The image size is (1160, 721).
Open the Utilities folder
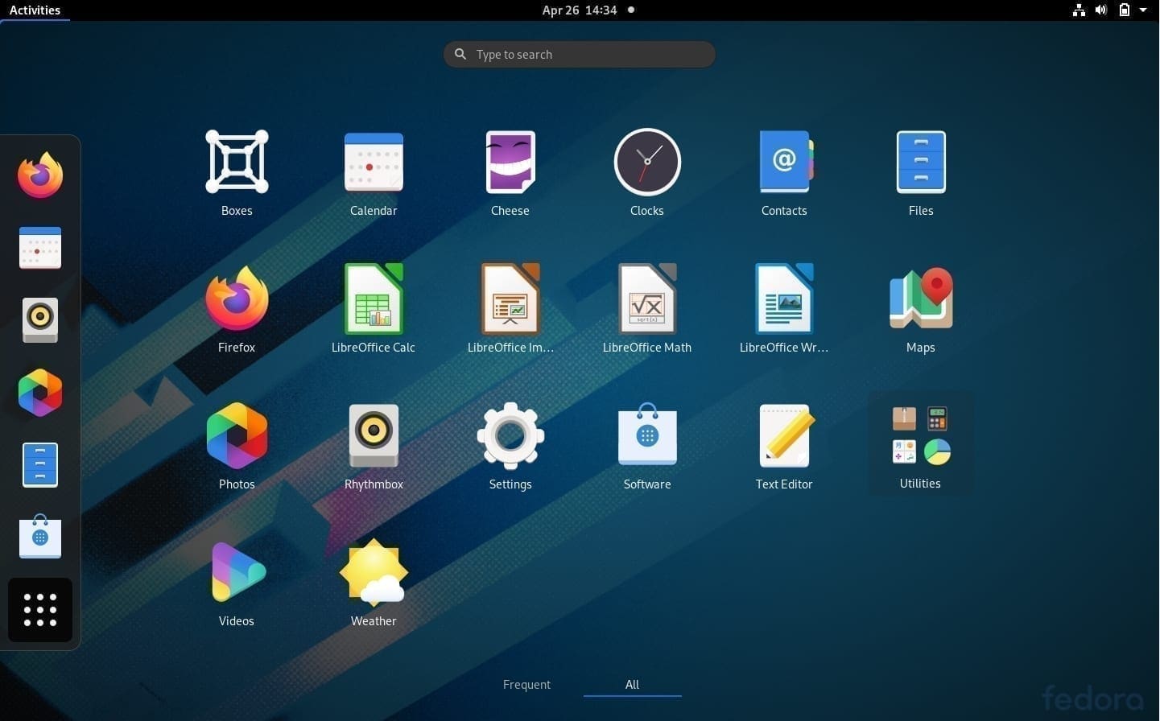pyautogui.click(x=920, y=443)
